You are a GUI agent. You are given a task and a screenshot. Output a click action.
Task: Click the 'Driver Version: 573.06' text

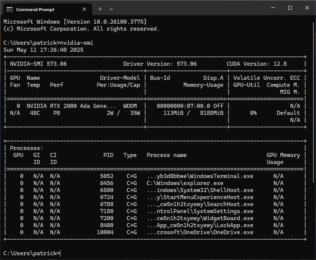160,64
